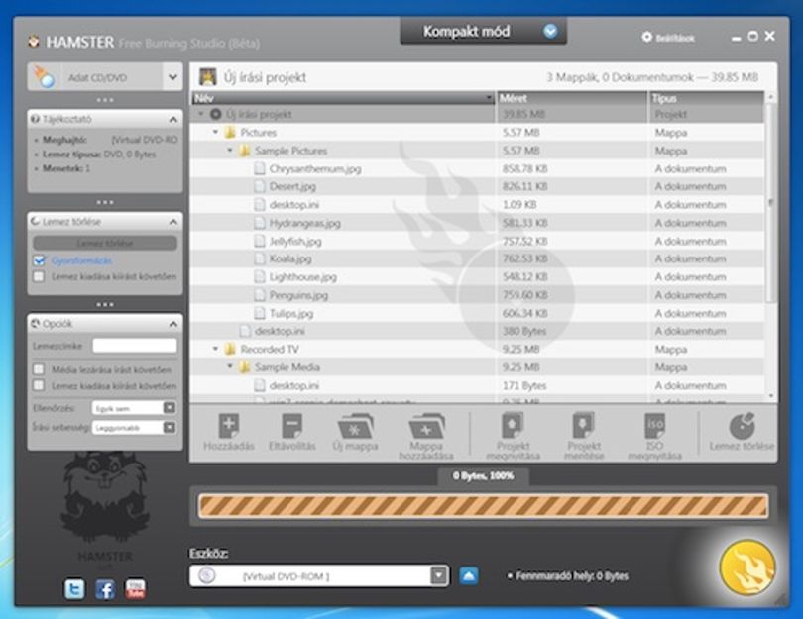Image resolution: width=803 pixels, height=619 pixels.
Task: Enable Média lezárása írást követően checkbox
Action: 39,369
